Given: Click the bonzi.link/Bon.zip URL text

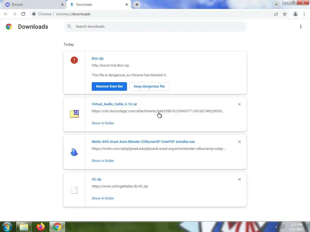Looking at the screenshot, I should 110,66.
